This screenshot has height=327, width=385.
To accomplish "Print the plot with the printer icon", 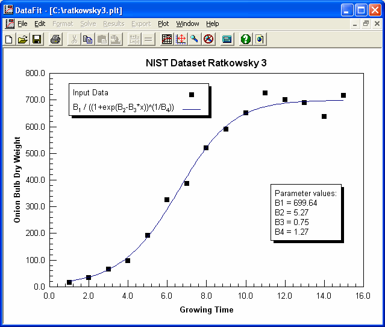I will pyautogui.click(x=55, y=39).
